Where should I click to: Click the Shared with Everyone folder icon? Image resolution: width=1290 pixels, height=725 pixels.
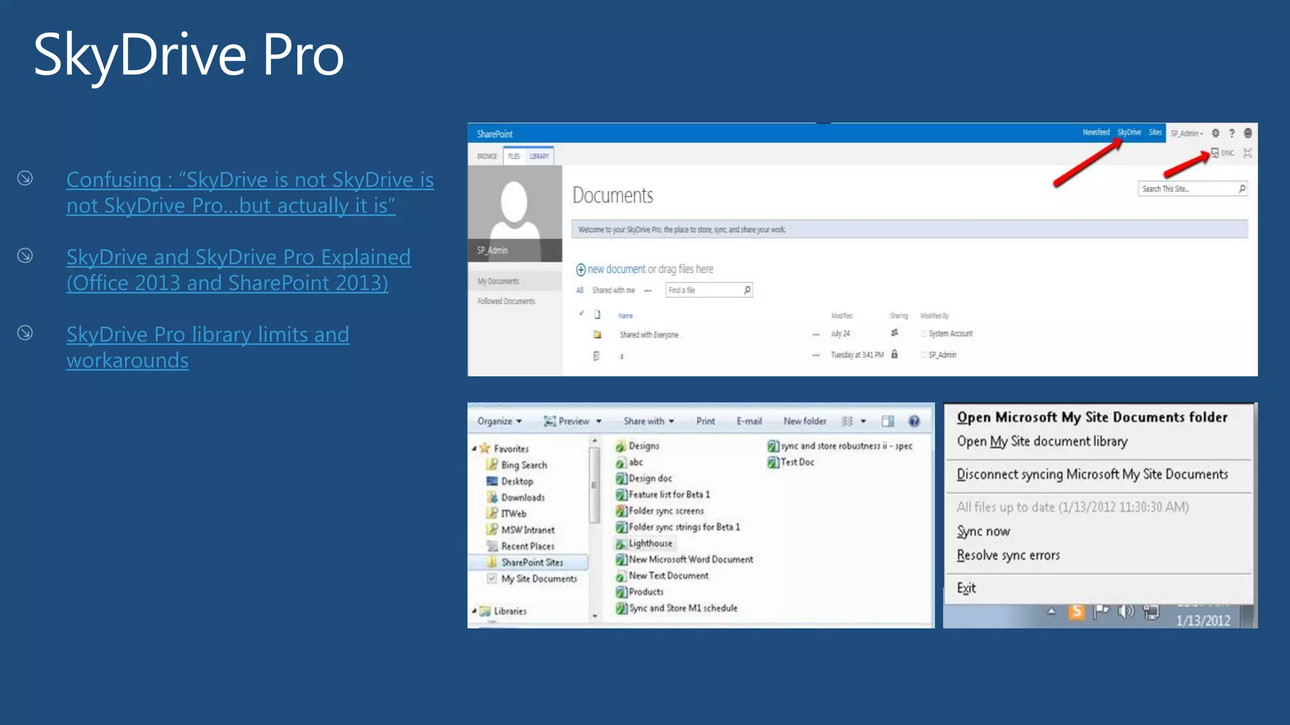coord(597,335)
